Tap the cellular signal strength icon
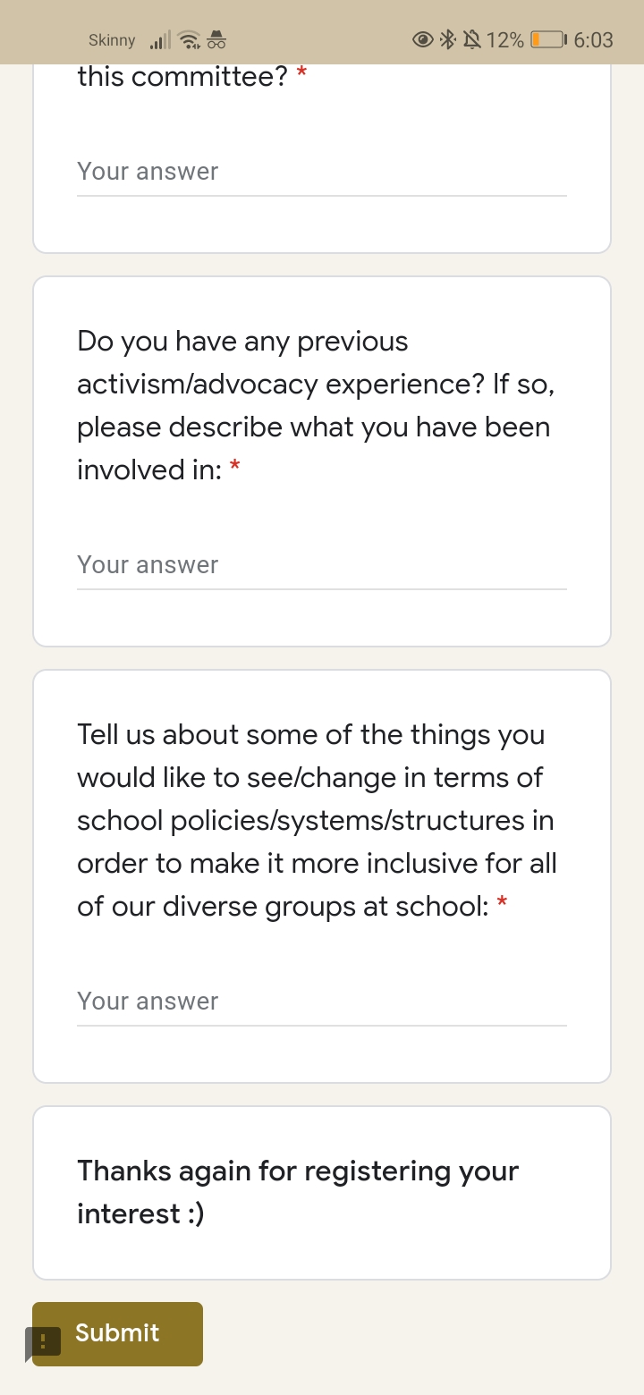The width and height of the screenshot is (644, 1395). [x=160, y=40]
